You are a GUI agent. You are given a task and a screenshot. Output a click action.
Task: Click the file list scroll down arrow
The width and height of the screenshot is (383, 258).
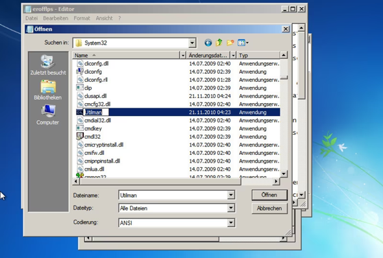(284, 174)
